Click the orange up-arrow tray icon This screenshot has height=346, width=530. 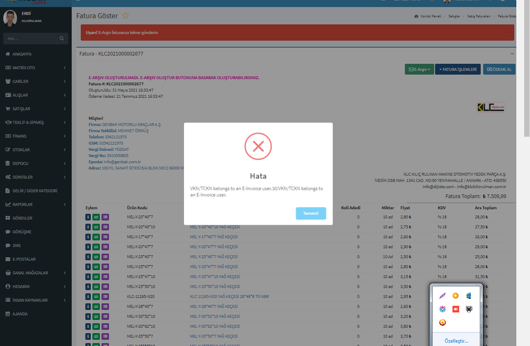(455, 295)
